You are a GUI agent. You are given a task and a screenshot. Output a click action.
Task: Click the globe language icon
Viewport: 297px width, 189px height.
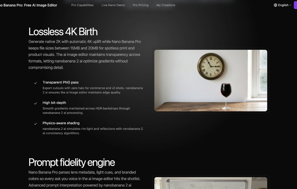pyautogui.click(x=275, y=5)
